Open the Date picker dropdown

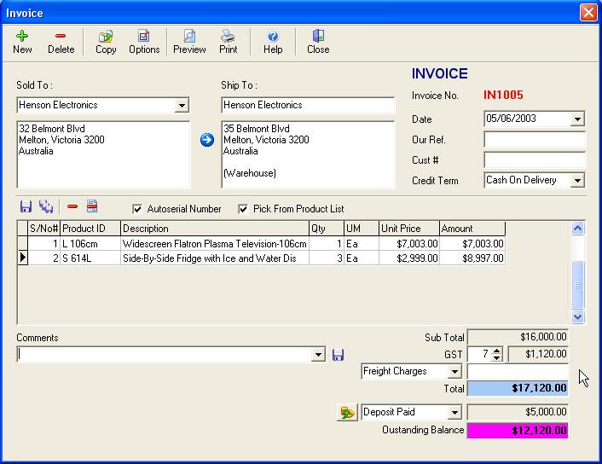(577, 119)
